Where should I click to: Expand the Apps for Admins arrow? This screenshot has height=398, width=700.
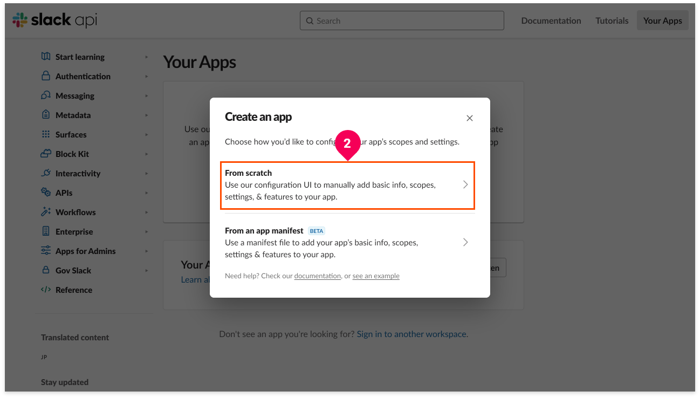(146, 251)
